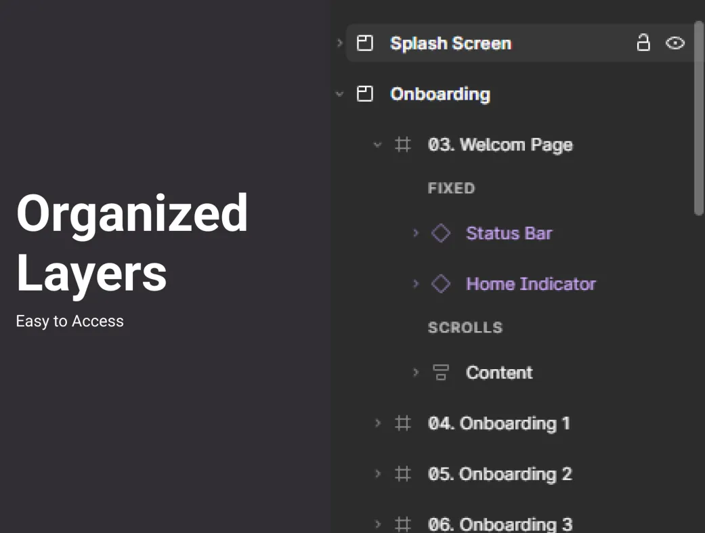705x533 pixels.
Task: Click the Onboarding section icon
Action: pos(365,94)
